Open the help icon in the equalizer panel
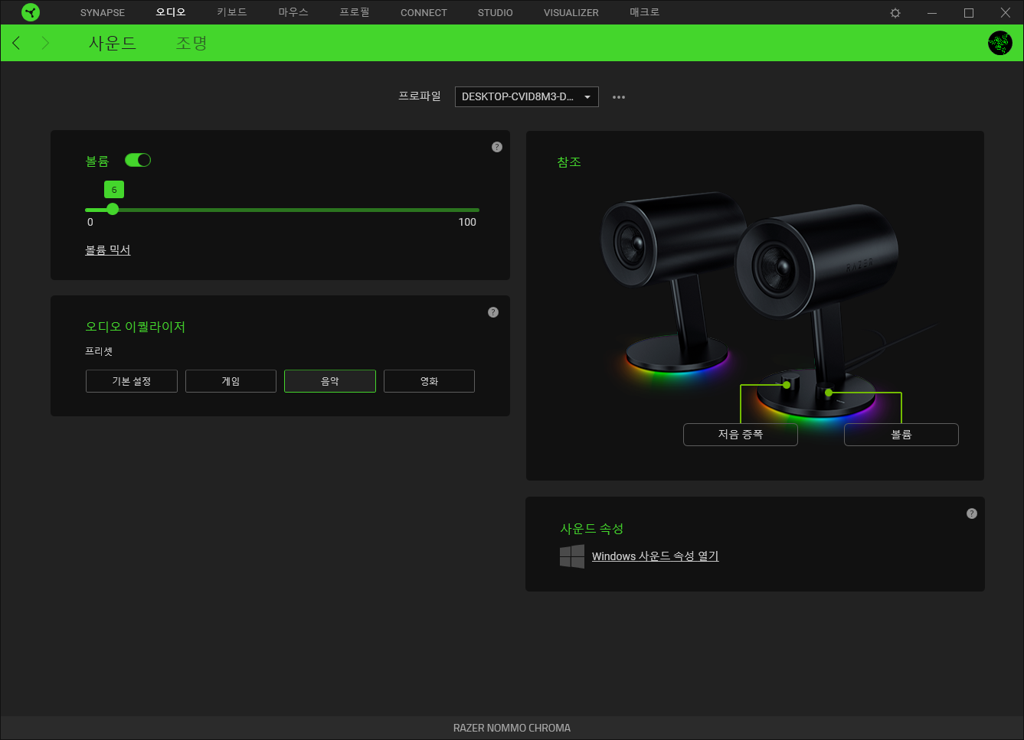The height and width of the screenshot is (740, 1024). [x=493, y=312]
